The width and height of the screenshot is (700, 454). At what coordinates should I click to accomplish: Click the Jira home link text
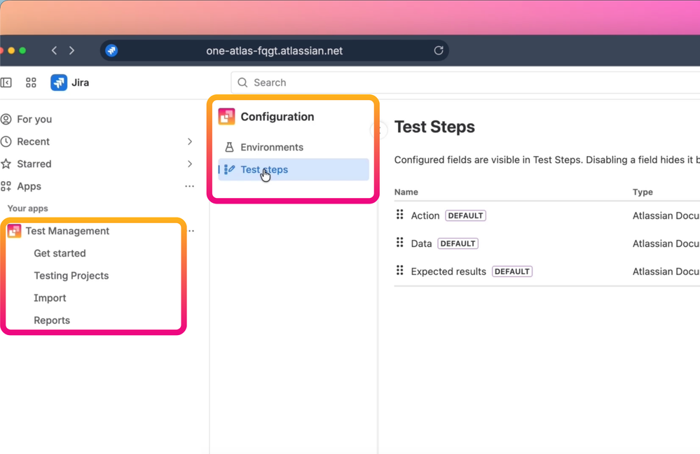pos(81,83)
